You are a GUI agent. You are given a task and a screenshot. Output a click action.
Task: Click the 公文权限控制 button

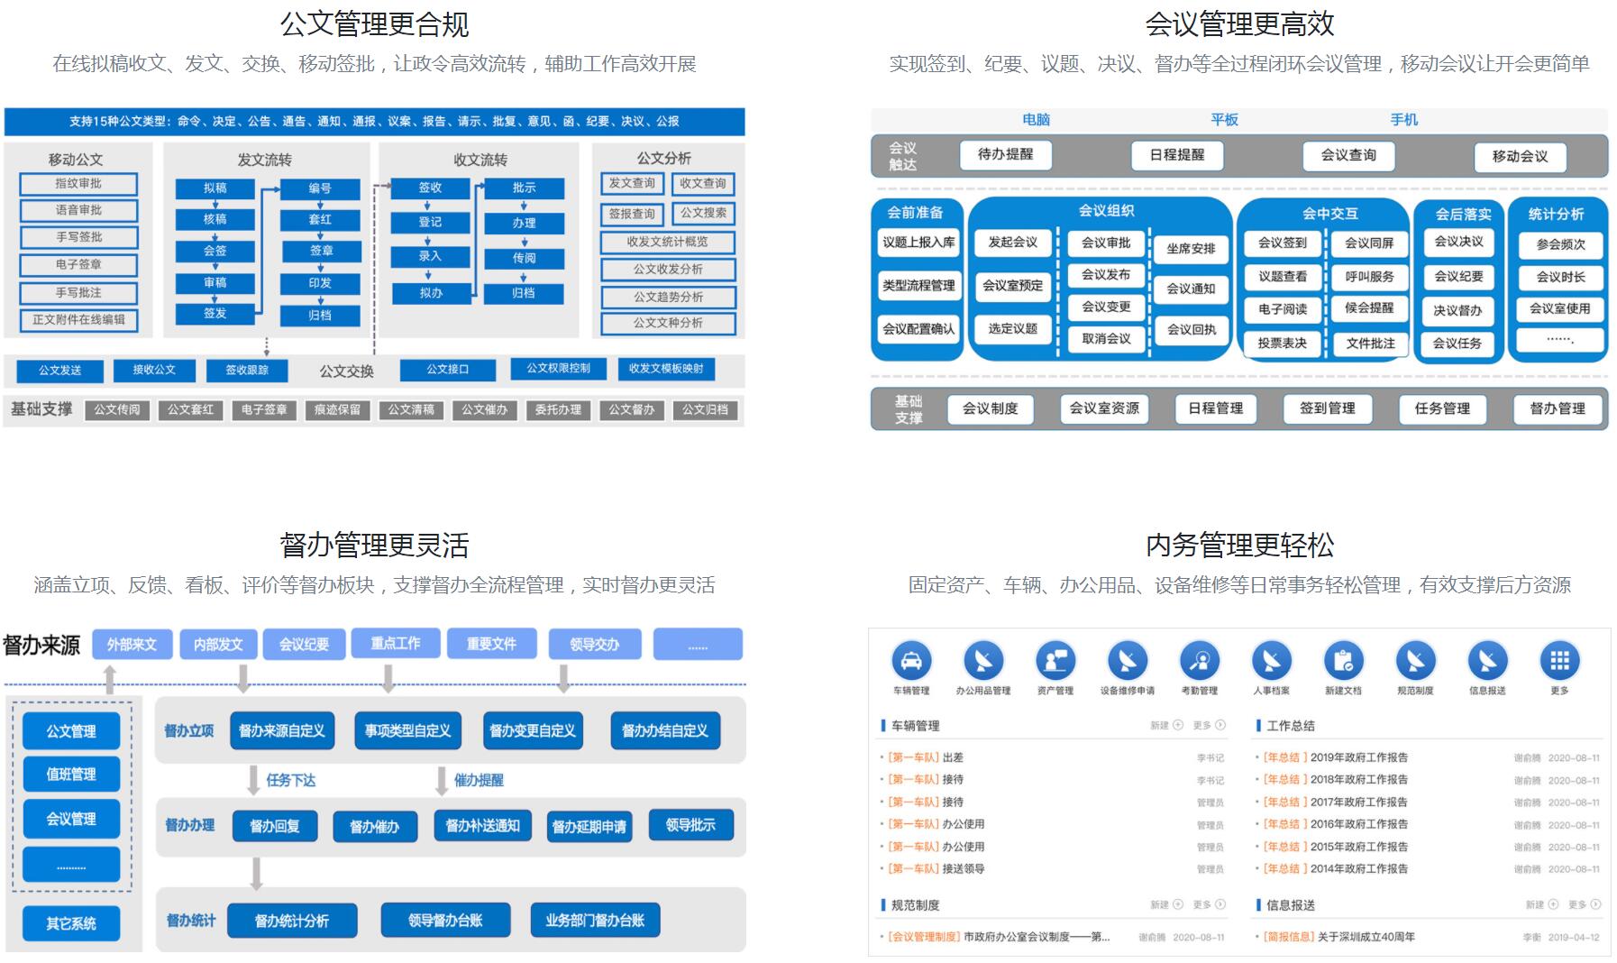[x=558, y=369]
